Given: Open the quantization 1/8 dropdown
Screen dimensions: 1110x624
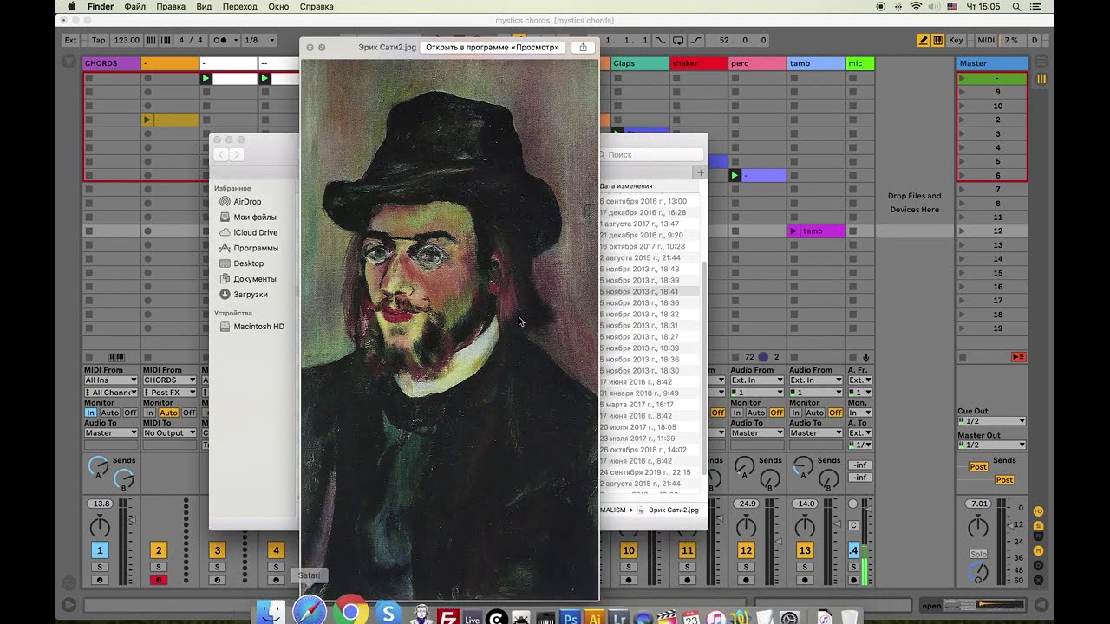Looking at the screenshot, I should point(258,40).
